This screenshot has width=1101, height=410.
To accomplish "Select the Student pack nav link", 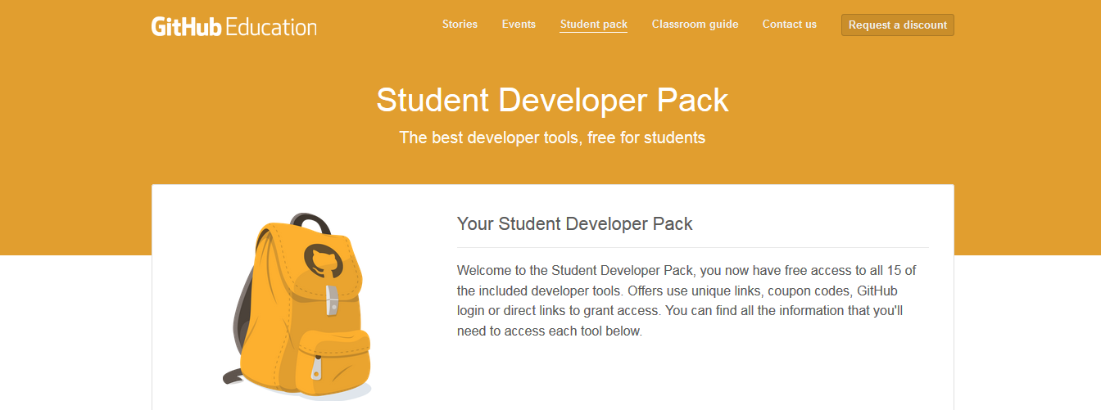I will pos(594,25).
